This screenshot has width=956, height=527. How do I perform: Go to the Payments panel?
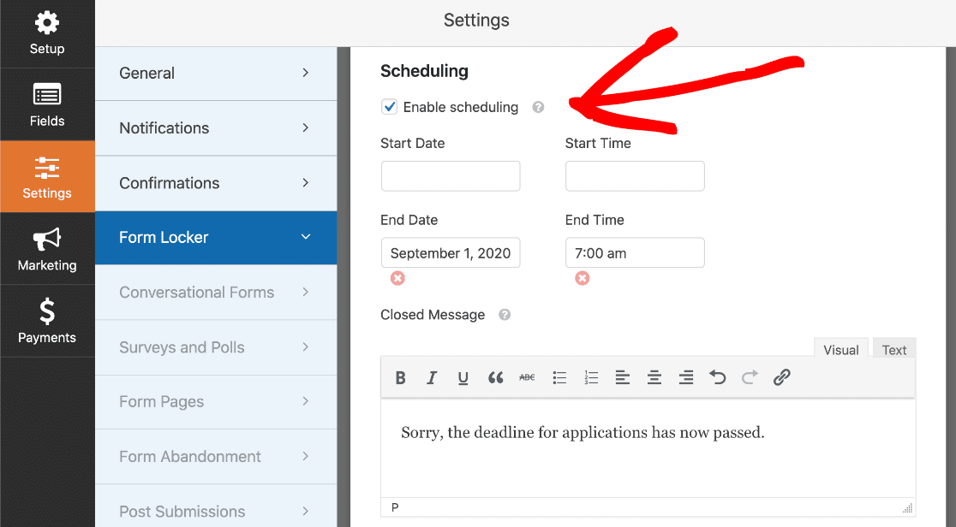point(47,322)
